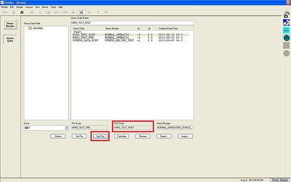Click the round gauge icon left of magnifier
291x182 pixels.
pos(31,13)
